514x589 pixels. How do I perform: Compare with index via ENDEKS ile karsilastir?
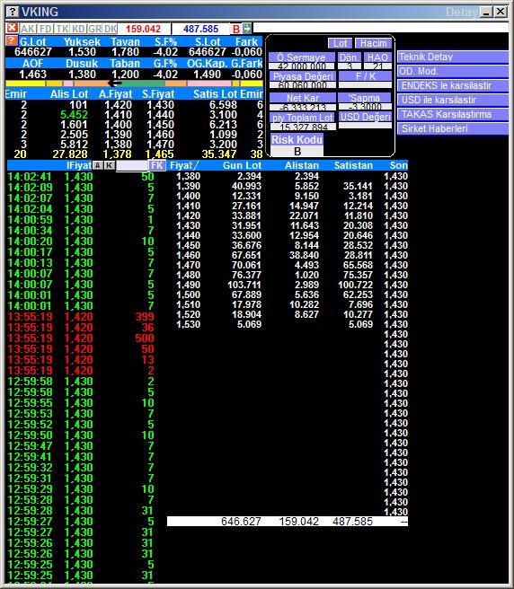[x=453, y=85]
